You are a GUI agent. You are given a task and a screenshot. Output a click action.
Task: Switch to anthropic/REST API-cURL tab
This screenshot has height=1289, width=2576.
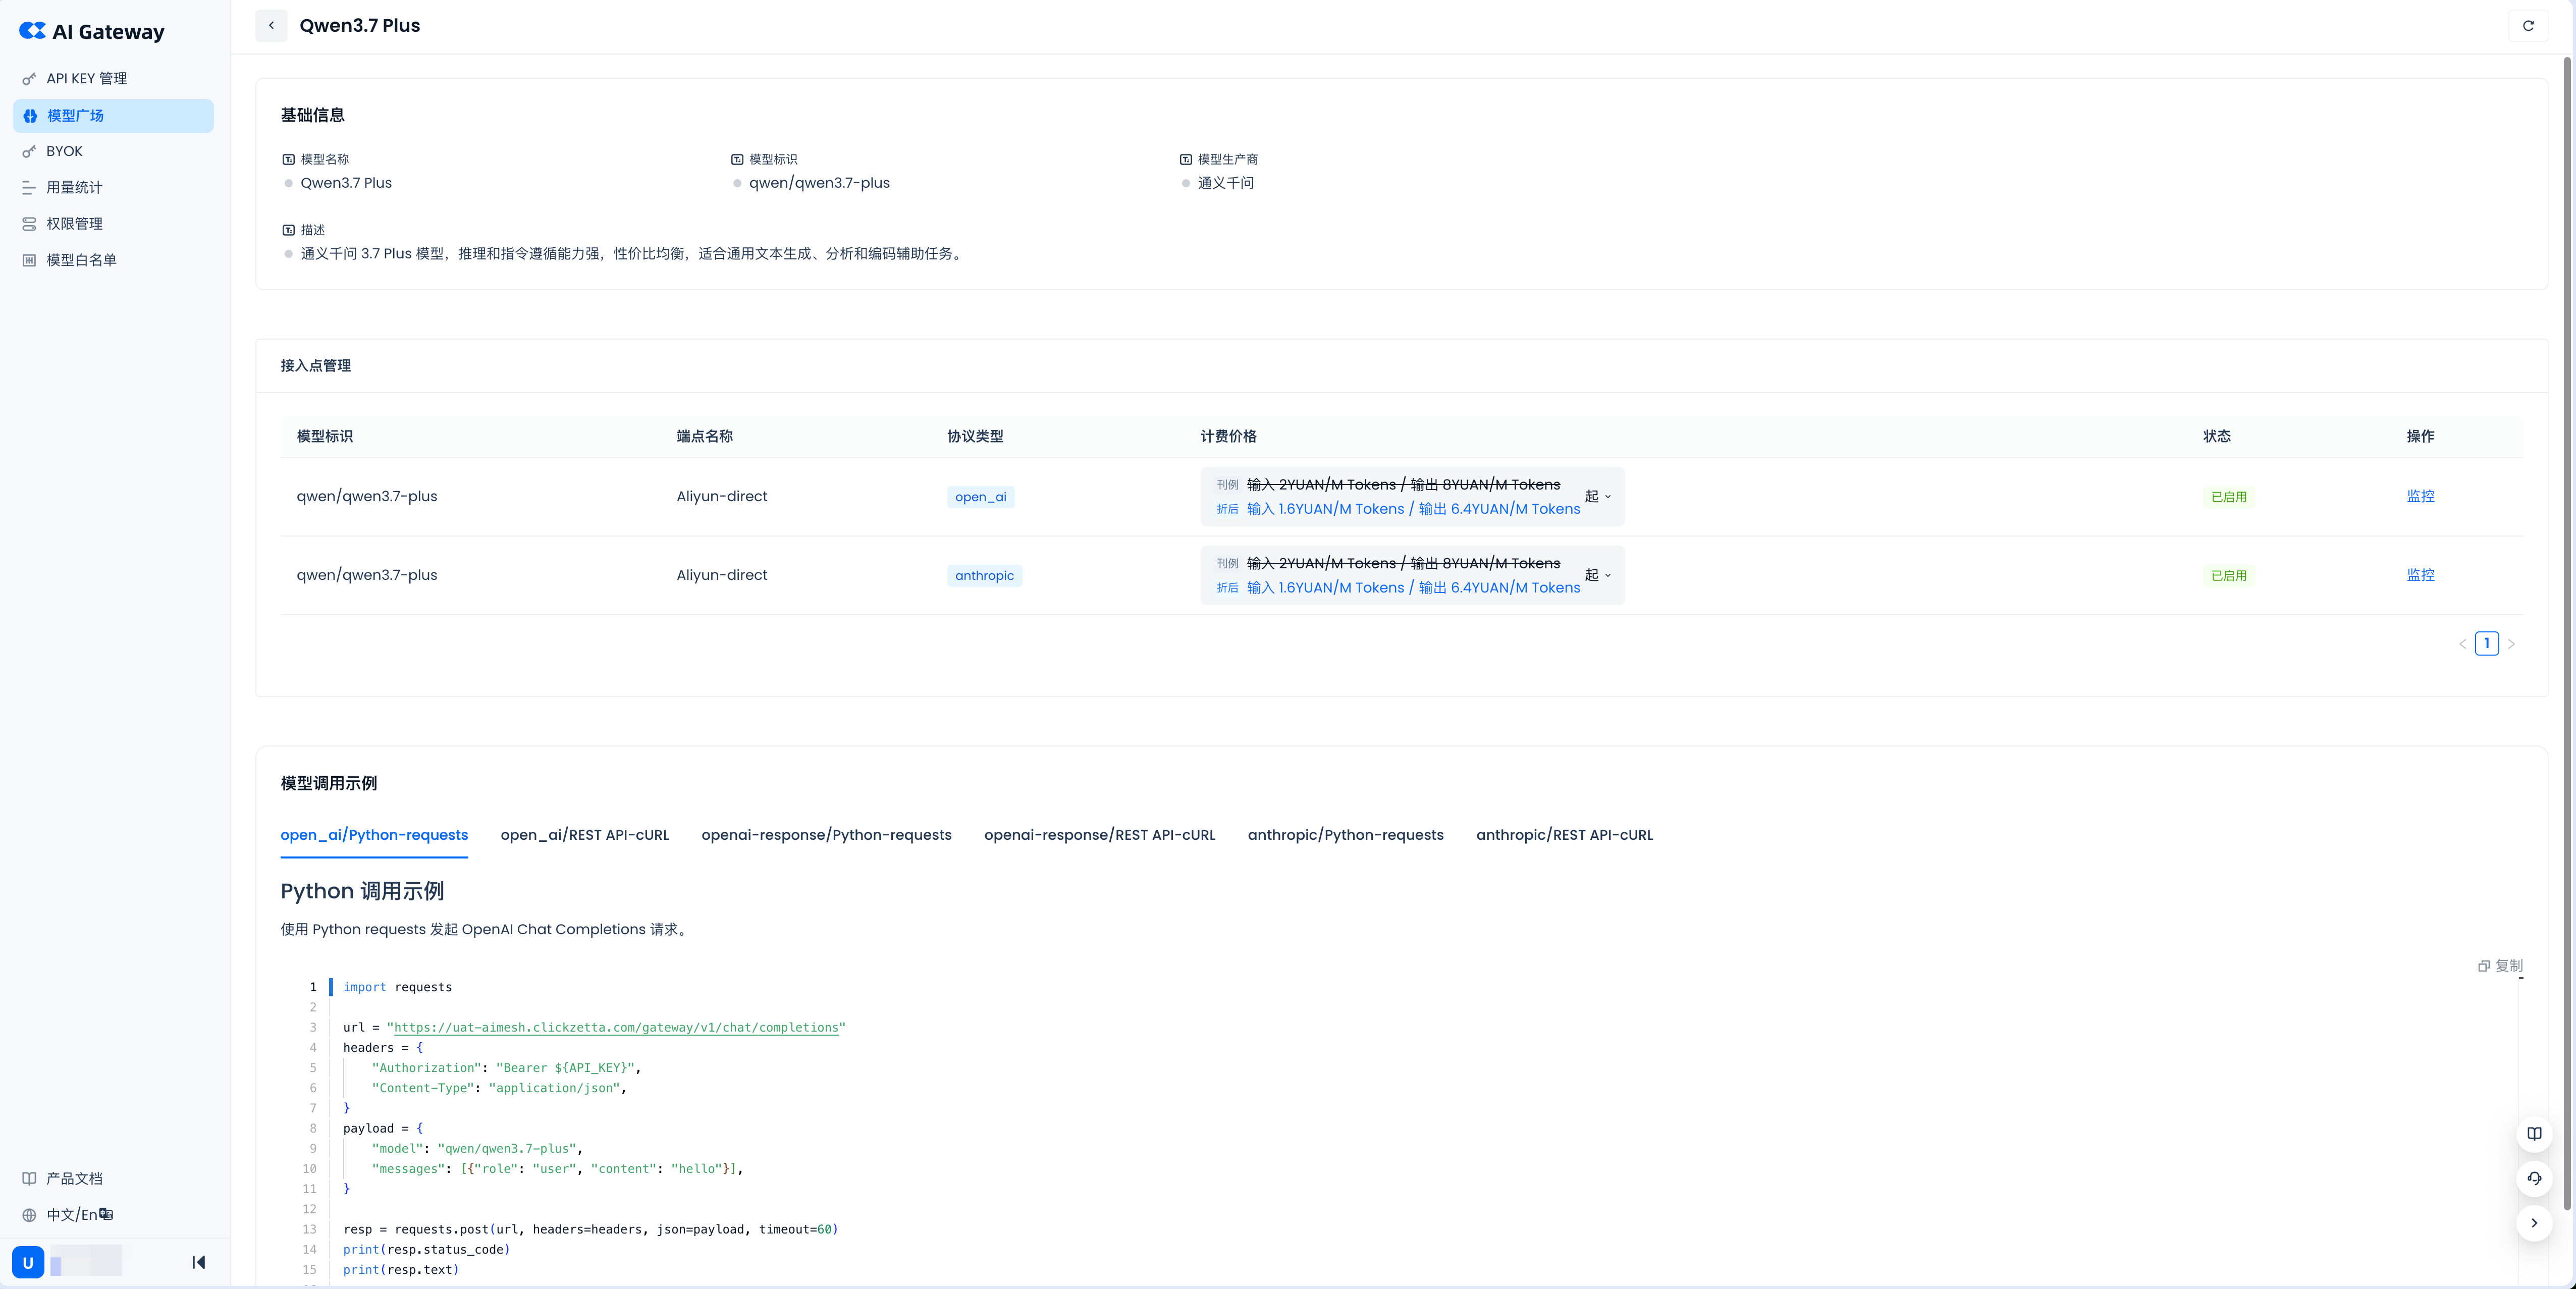click(x=1564, y=835)
